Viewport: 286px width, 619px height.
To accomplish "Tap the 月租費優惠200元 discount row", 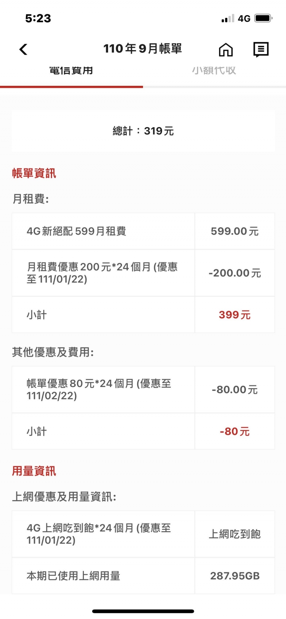I will coord(143,273).
